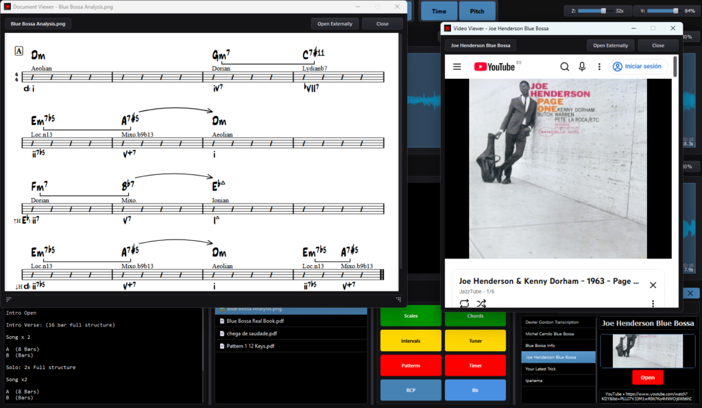Open the YouTube hamburger menu
Viewport: 702px width, 408px height.
tap(457, 67)
